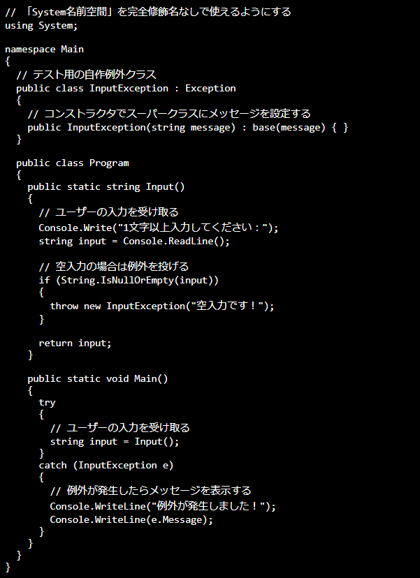Click the comment '空入力の場合は例外を投げる'
The height and width of the screenshot is (578, 420).
(x=114, y=267)
